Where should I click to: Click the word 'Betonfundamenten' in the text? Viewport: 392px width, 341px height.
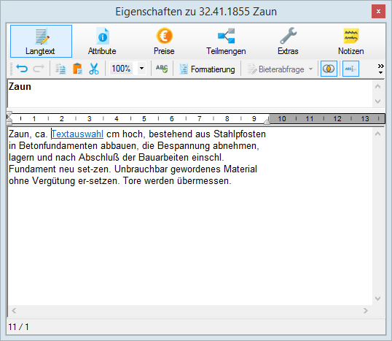point(58,145)
